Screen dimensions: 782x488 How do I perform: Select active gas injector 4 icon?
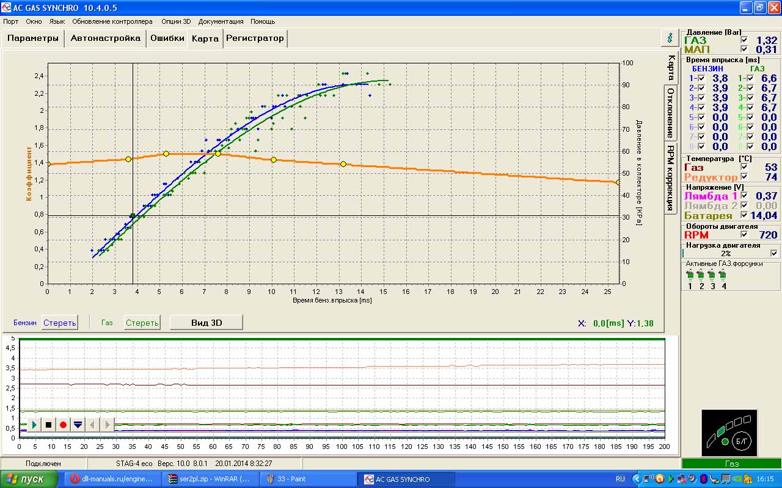(723, 275)
